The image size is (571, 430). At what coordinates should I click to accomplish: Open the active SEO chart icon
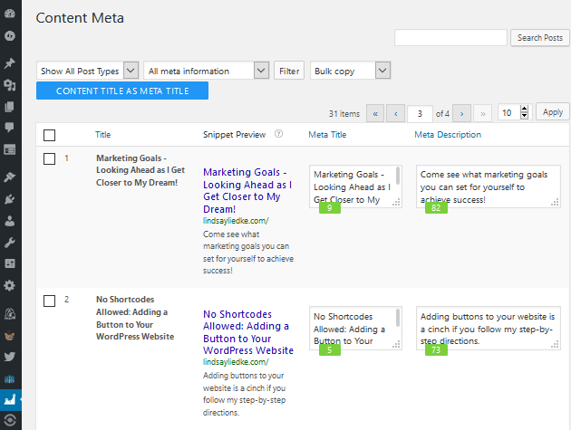[x=10, y=400]
